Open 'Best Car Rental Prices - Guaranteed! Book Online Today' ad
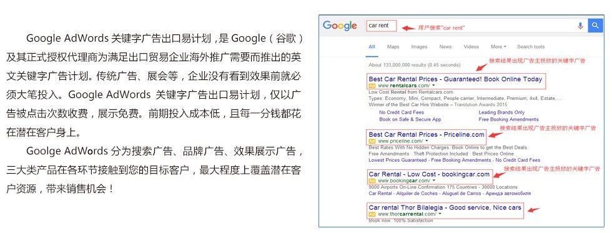Screen dimensions: 612x233 pos(455,79)
